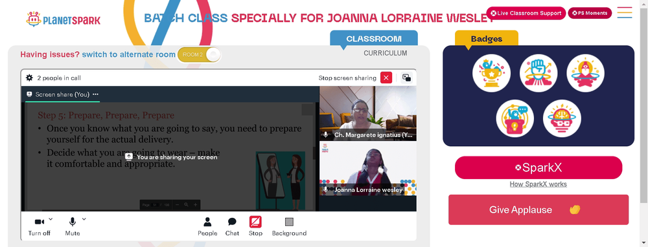Expand camera options chevron
Screen dimensions: 648x247
coord(51,219)
